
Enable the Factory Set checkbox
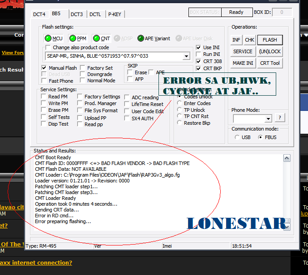point(83,68)
